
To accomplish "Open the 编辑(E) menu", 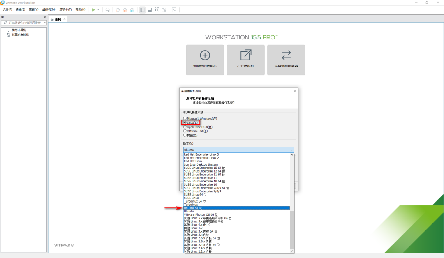I will click(21, 9).
